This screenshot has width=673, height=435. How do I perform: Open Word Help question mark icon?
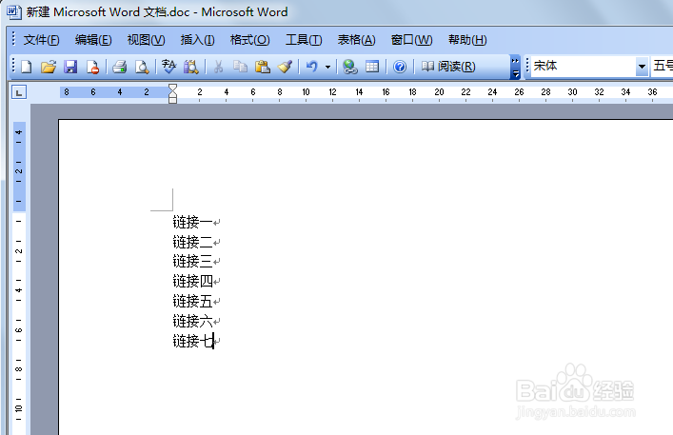point(400,67)
